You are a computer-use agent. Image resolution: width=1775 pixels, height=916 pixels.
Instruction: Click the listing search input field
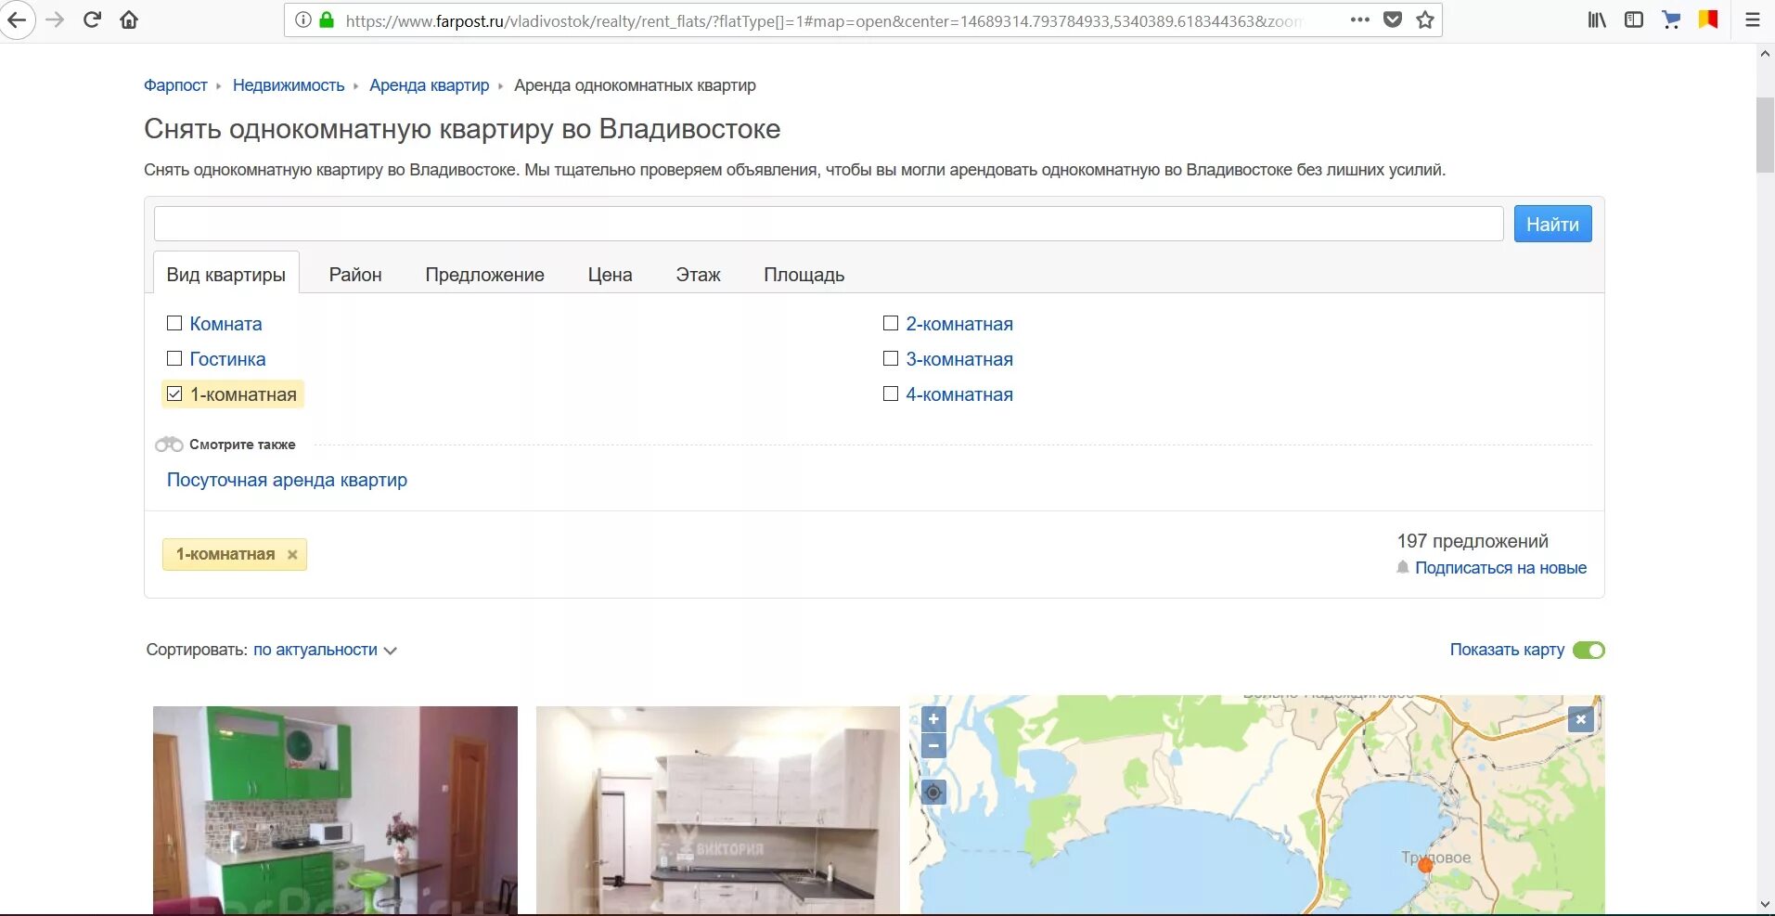tap(829, 224)
